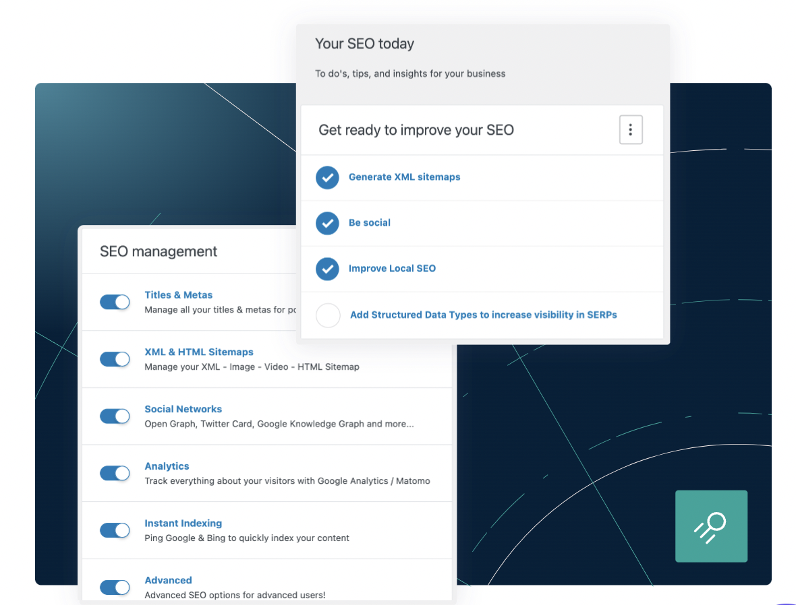
Task: Open the Generate XML sitemaps task link
Action: coord(404,177)
